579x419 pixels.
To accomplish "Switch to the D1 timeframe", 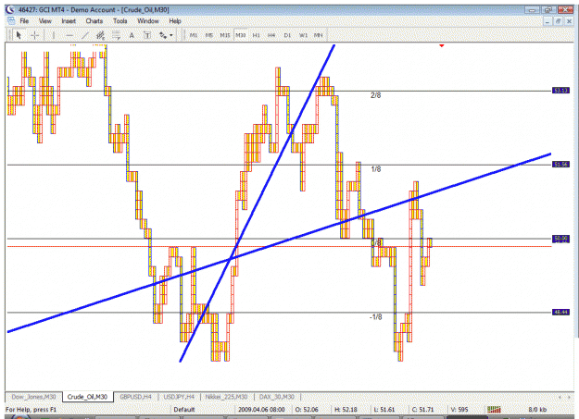I will click(287, 35).
